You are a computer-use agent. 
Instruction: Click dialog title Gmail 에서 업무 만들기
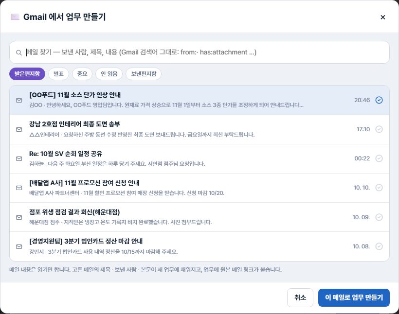tap(64, 17)
